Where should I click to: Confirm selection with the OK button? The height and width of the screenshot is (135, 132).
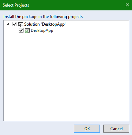pos(87,128)
